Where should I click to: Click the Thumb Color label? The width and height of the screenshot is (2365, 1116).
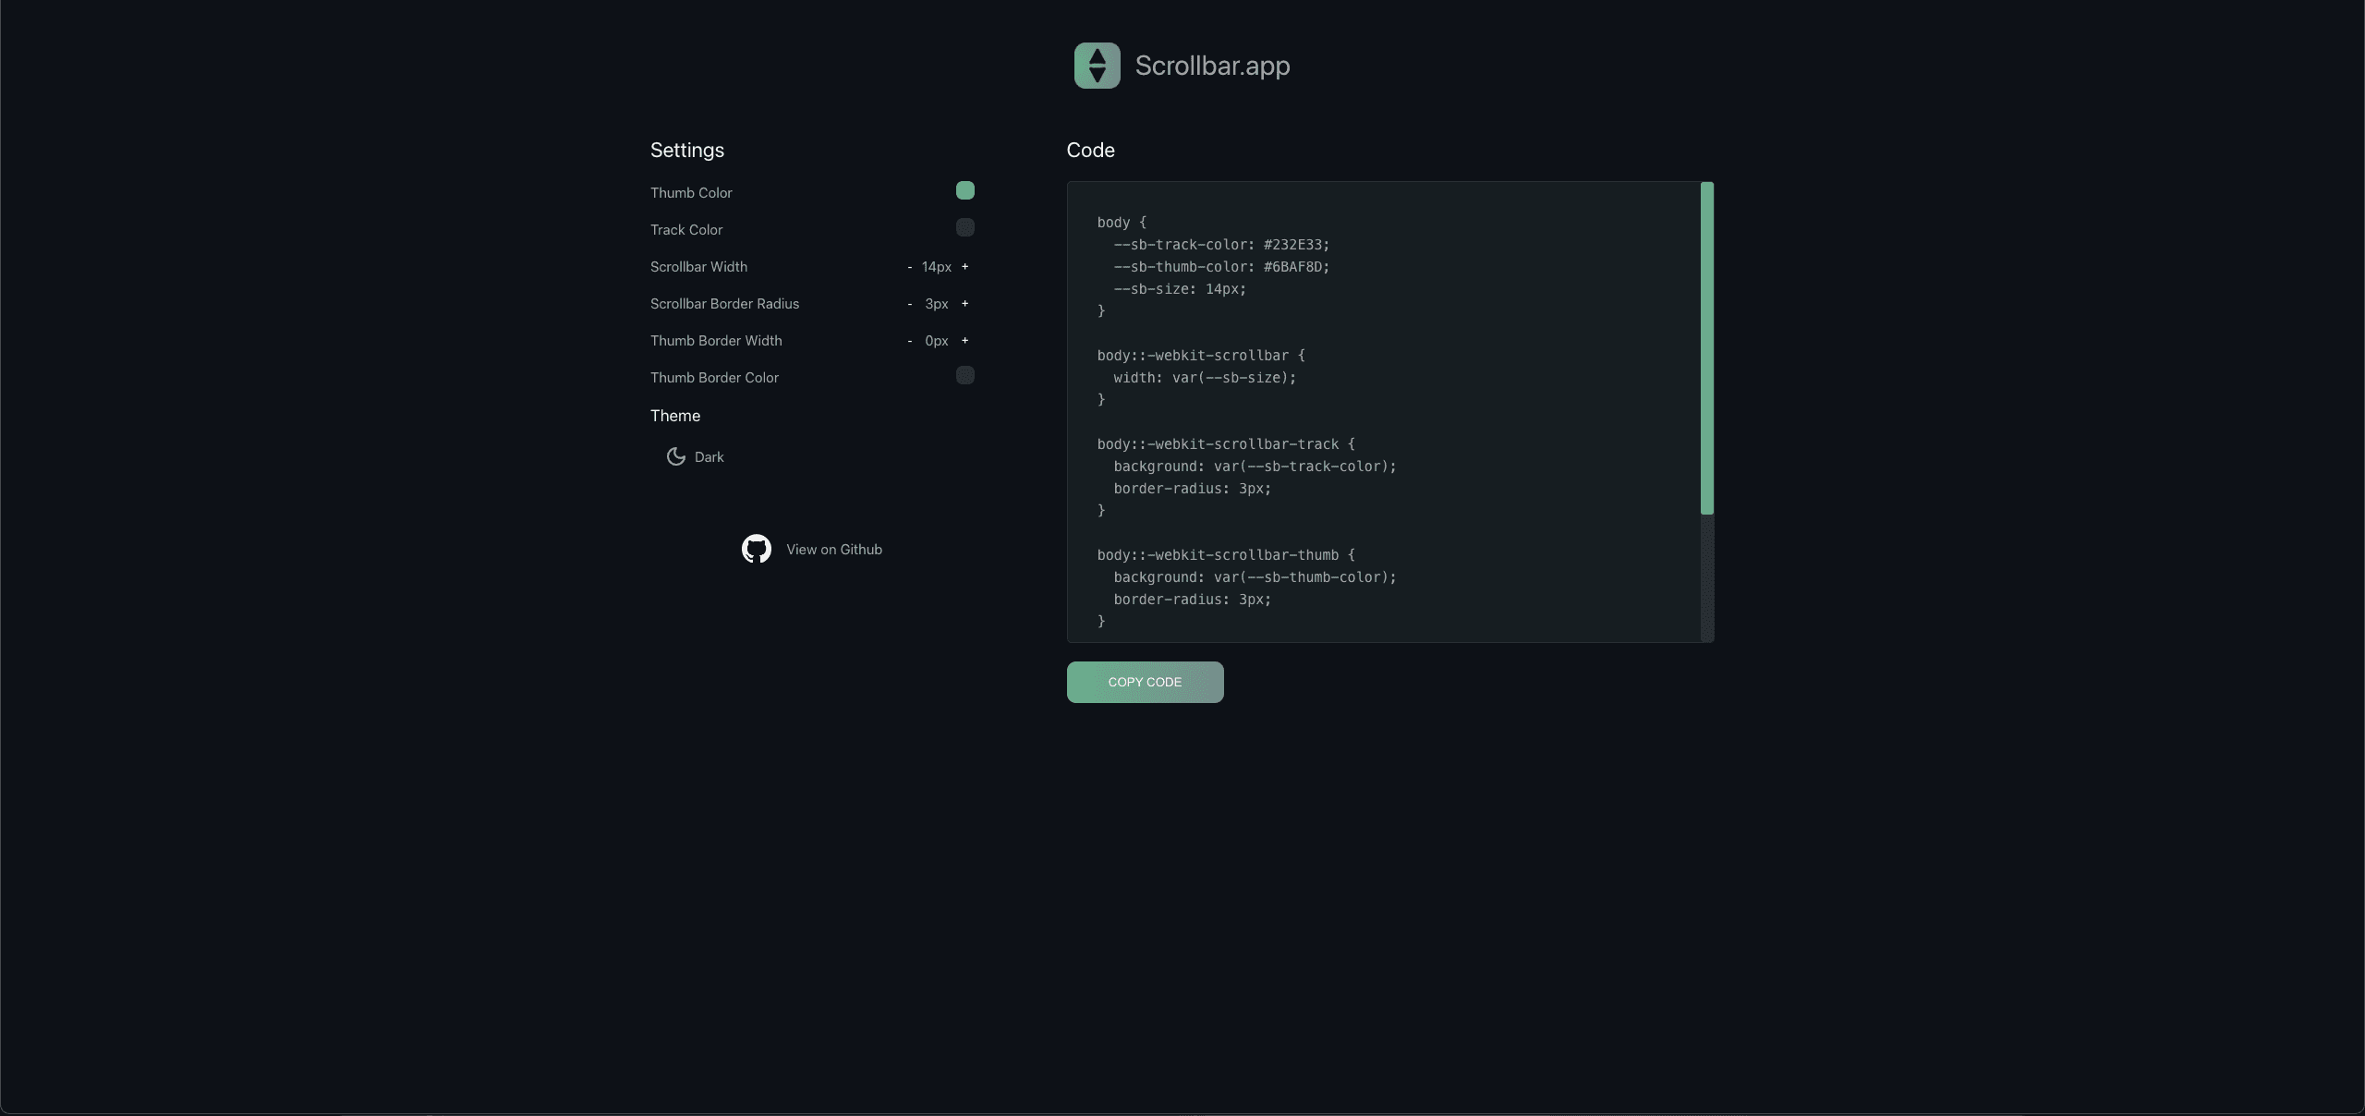(690, 193)
